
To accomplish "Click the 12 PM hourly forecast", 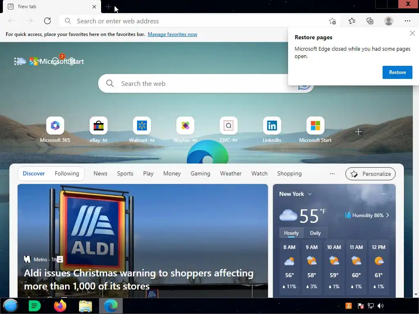I will tap(378, 267).
